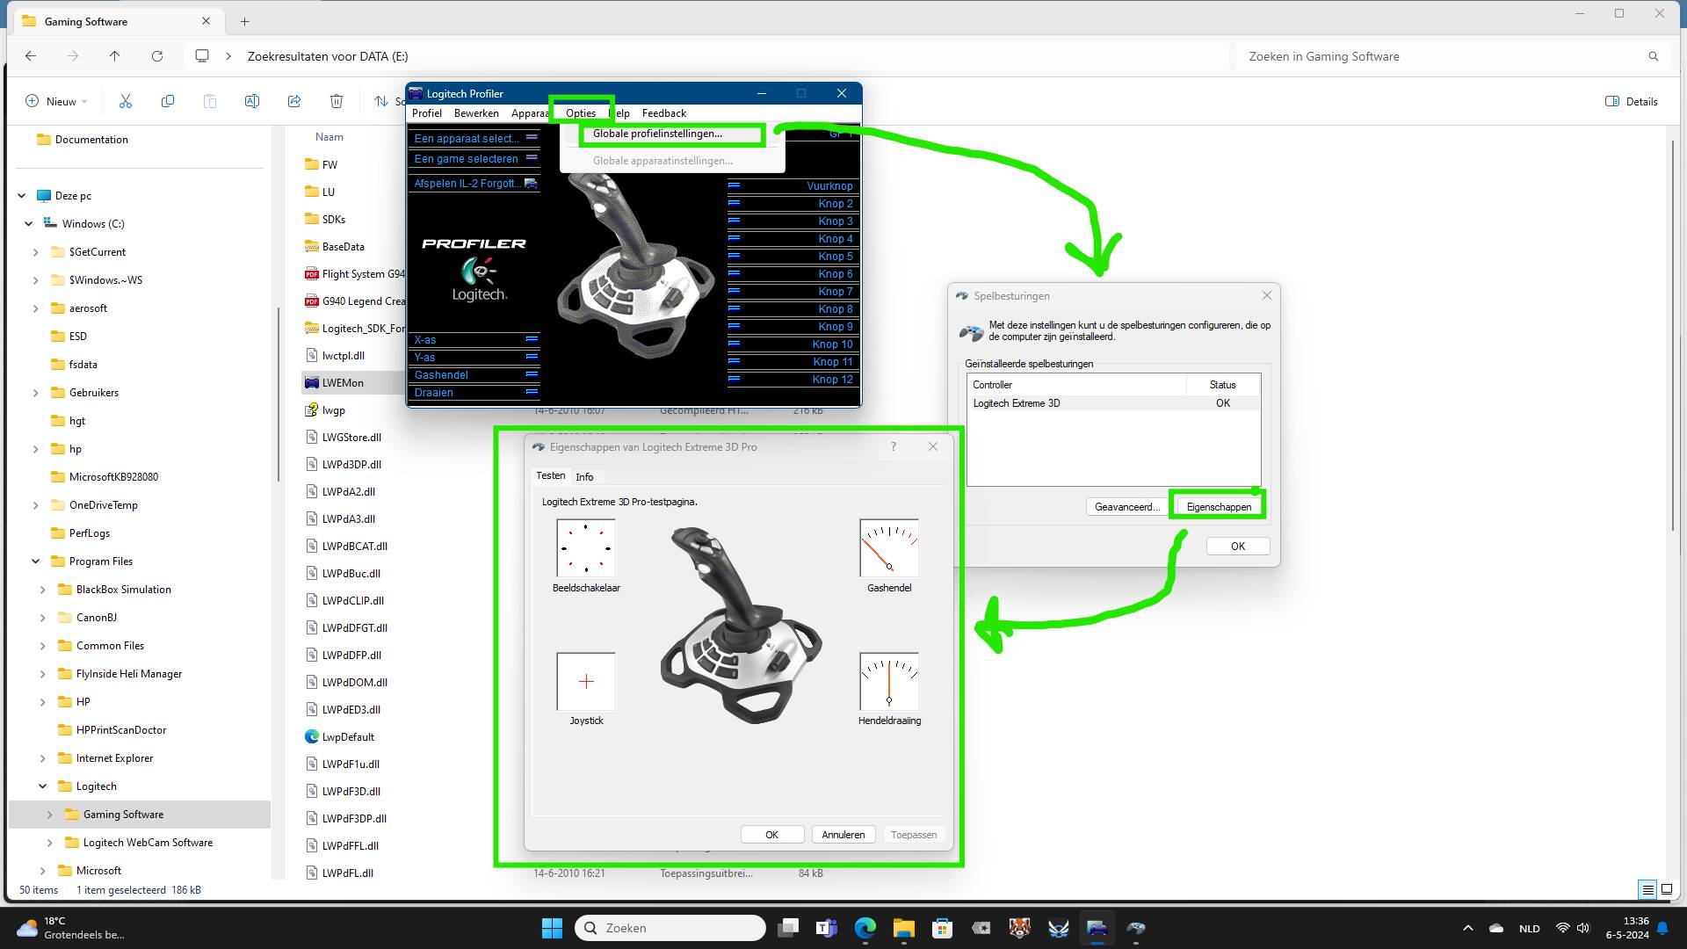Click the Joystick crosshair test indicator
The width and height of the screenshot is (1687, 949).
585,681
